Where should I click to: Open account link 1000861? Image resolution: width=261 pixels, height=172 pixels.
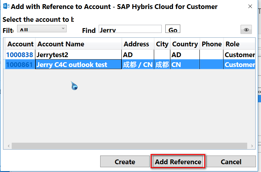pos(19,65)
